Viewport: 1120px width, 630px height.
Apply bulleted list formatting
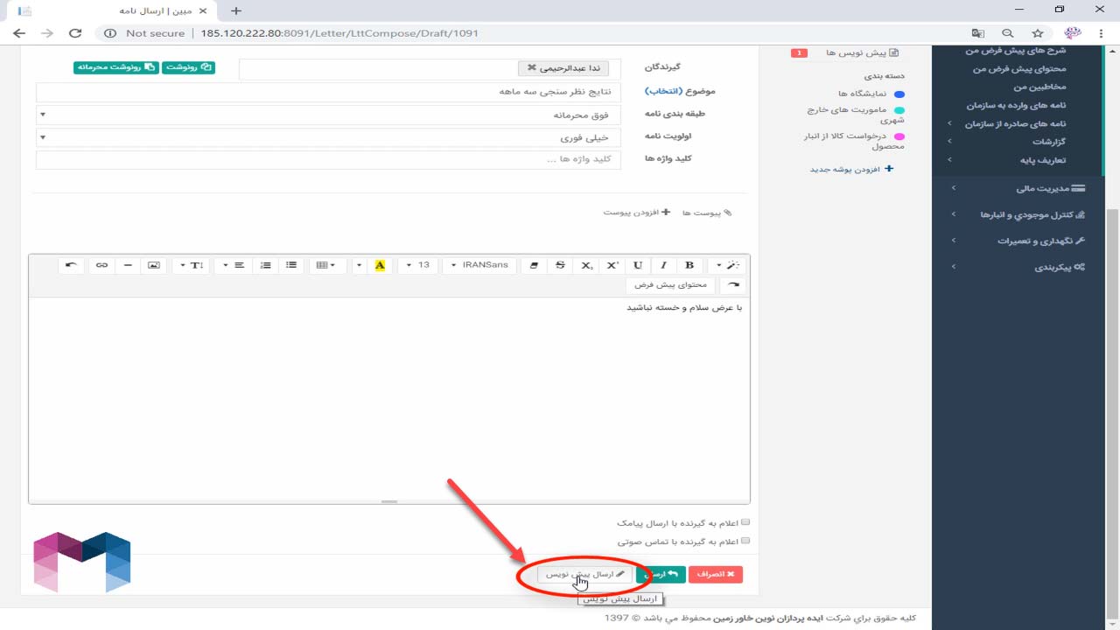click(x=291, y=265)
